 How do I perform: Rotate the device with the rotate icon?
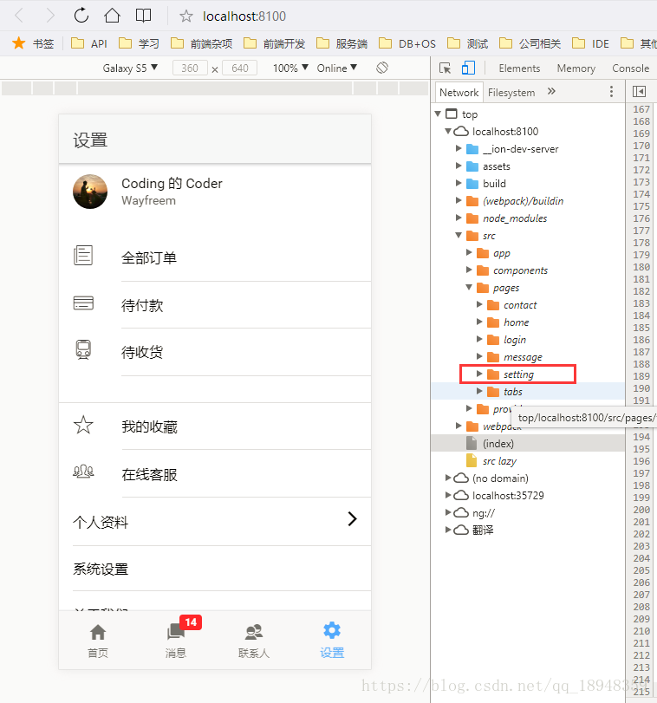tap(382, 68)
